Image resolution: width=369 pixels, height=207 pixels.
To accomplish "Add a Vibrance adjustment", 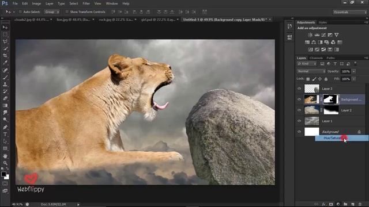I will [x=337, y=35].
